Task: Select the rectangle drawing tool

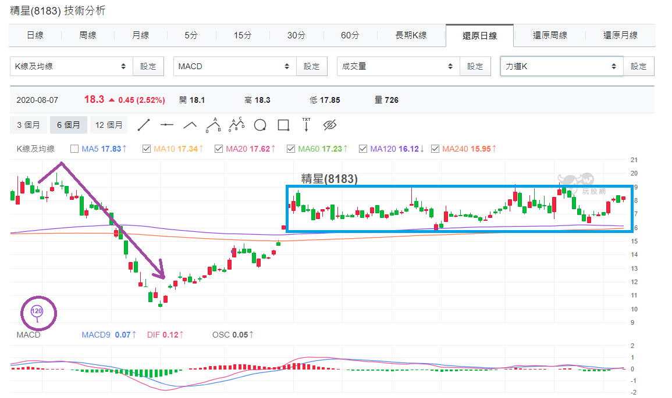Action: tap(283, 125)
